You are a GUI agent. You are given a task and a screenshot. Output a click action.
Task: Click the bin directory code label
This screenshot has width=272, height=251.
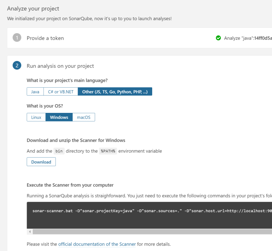59,151
